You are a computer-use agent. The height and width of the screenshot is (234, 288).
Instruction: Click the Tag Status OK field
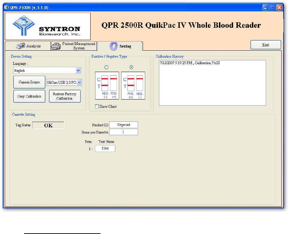(x=48, y=125)
